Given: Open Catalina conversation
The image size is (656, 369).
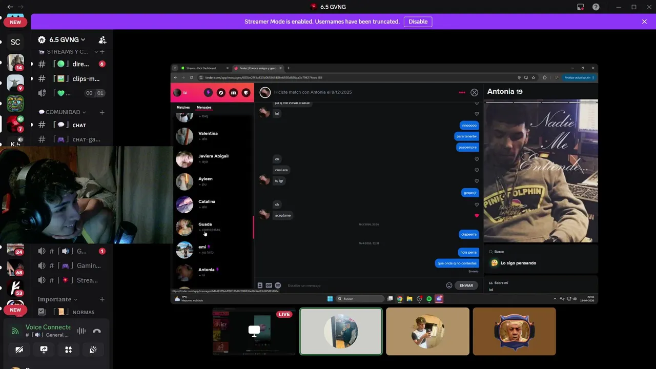Looking at the screenshot, I should (x=212, y=204).
